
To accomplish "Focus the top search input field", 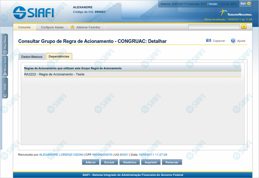I will (x=214, y=27).
